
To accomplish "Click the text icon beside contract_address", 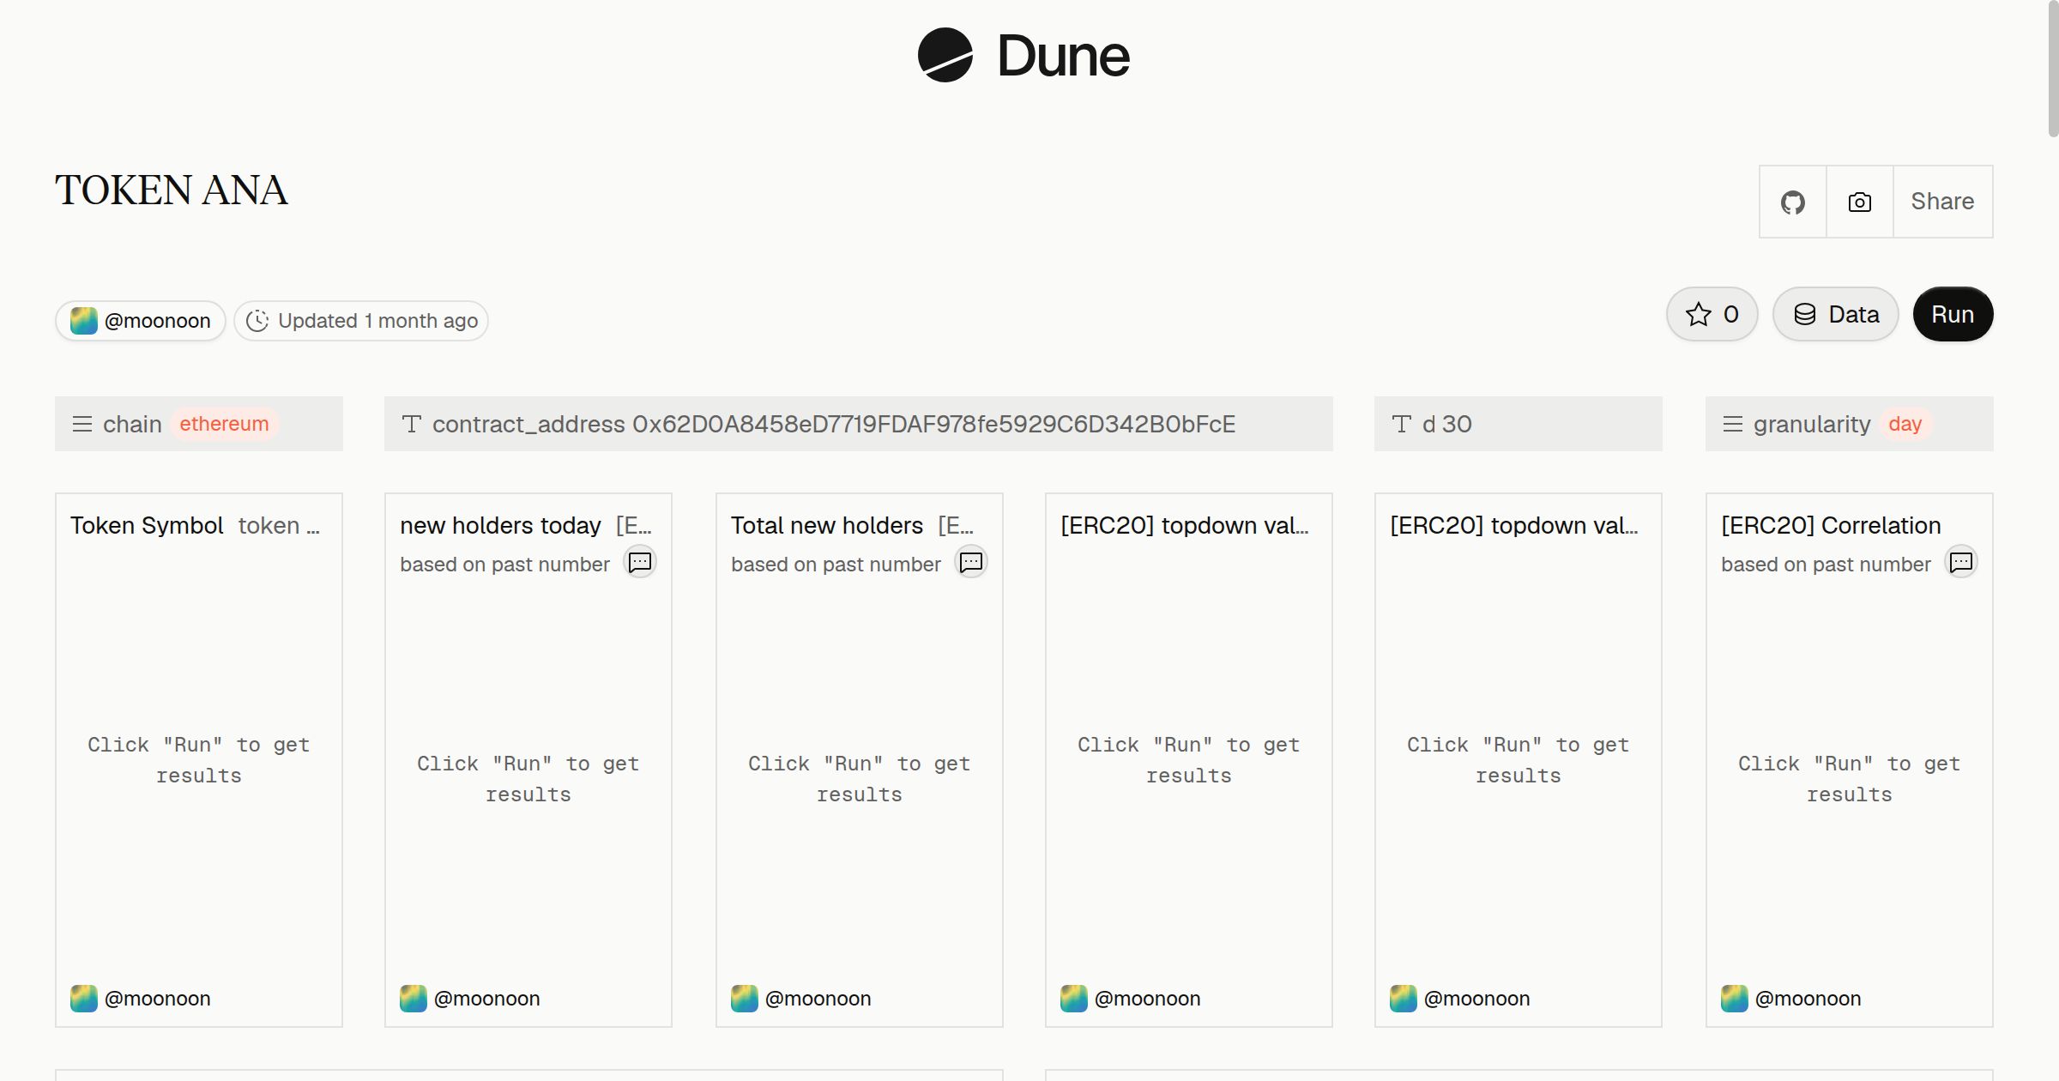I will click(412, 424).
